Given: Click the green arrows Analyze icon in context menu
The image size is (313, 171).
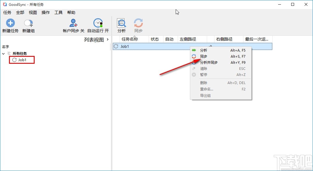Looking at the screenshot, I should point(194,50).
